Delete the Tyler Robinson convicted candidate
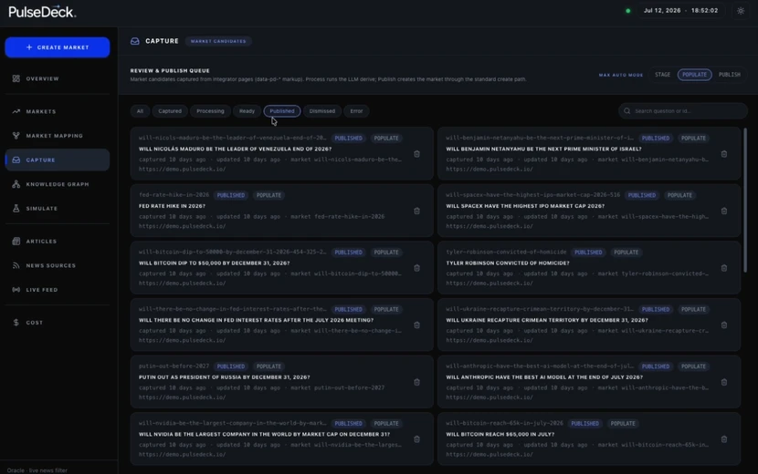 pyautogui.click(x=724, y=268)
